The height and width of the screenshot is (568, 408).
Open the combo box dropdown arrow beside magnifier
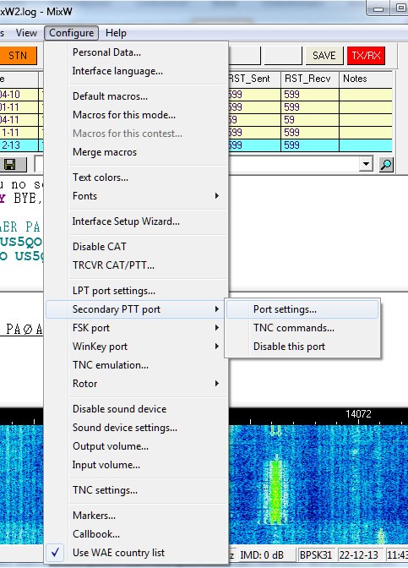click(367, 165)
